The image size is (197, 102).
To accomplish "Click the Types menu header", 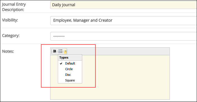I will [70, 57].
